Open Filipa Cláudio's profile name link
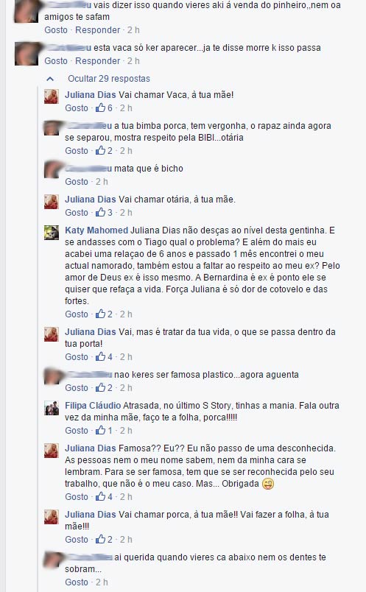Screen dimensions: 366x592 (93, 406)
